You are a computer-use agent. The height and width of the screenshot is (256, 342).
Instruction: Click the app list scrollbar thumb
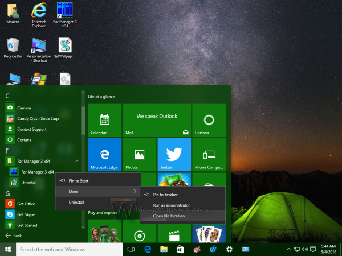tap(83, 121)
